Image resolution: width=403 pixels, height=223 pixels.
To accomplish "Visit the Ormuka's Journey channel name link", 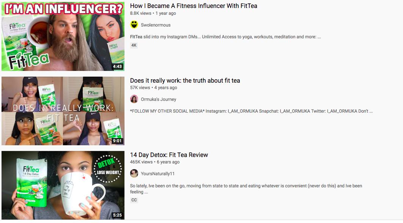I will click(158, 99).
